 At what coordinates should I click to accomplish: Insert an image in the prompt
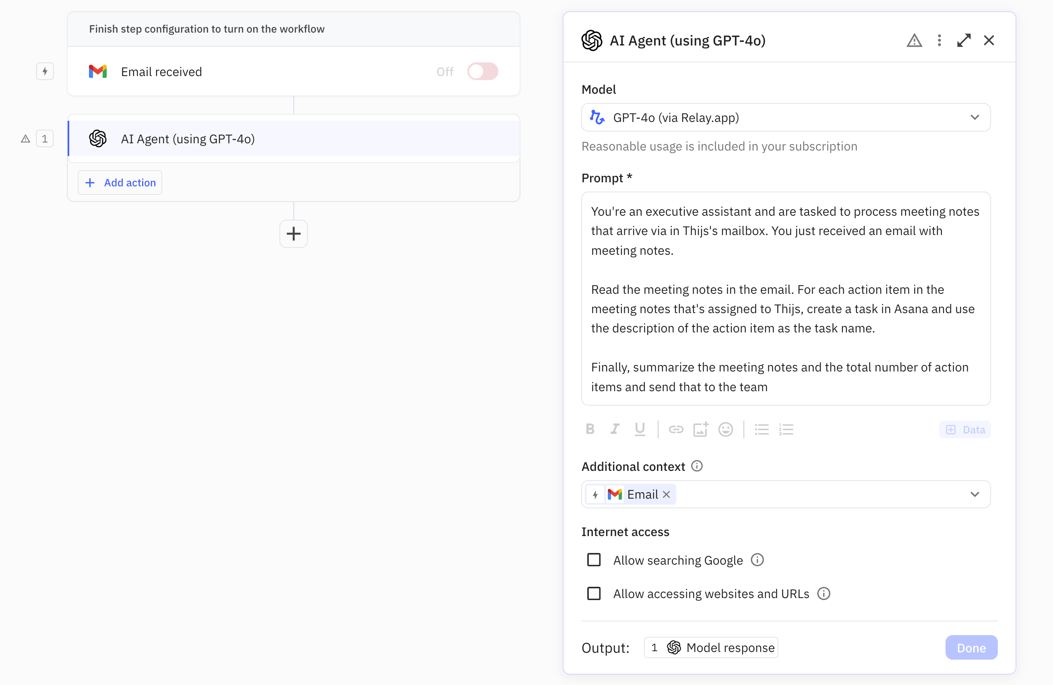pos(700,429)
